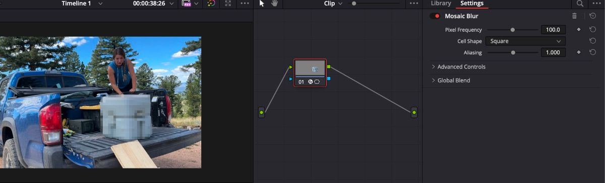Select node 01 thumbnail in node graph
The image size is (605, 183).
coord(311,68)
